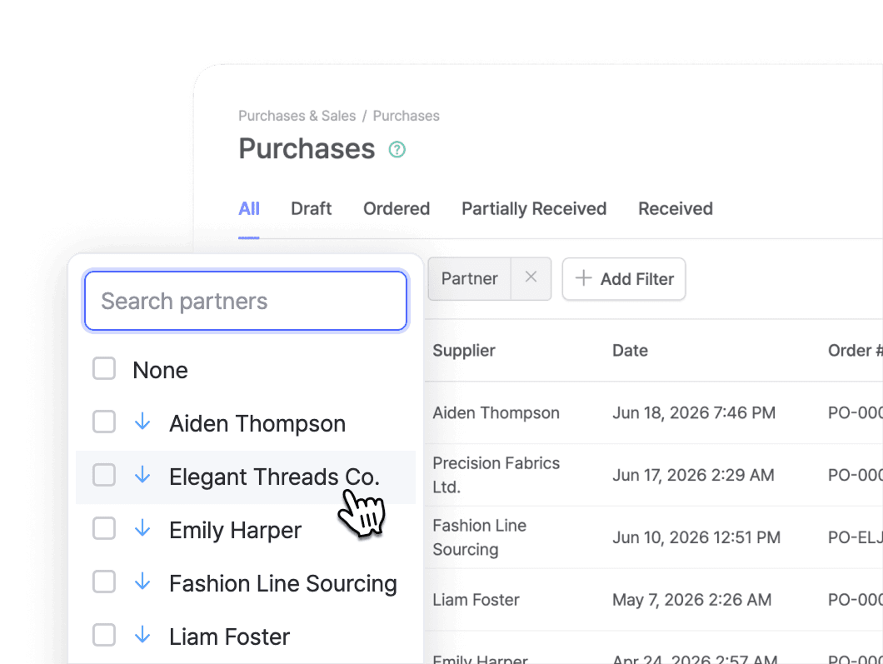Select the Elegant Threads Co. checkbox
The height and width of the screenshot is (664, 883).
[x=104, y=476]
